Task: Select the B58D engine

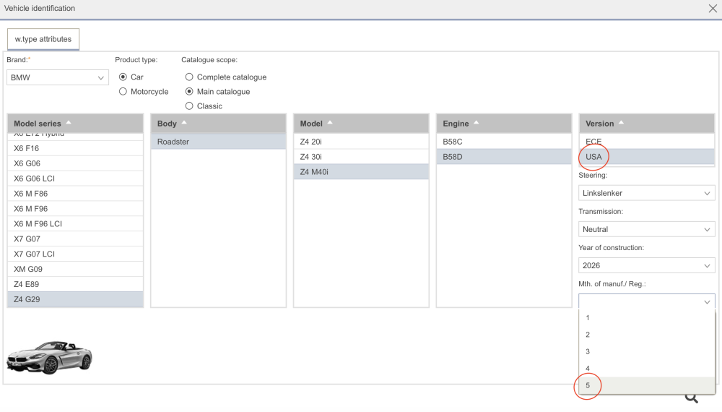Action: [x=504, y=157]
